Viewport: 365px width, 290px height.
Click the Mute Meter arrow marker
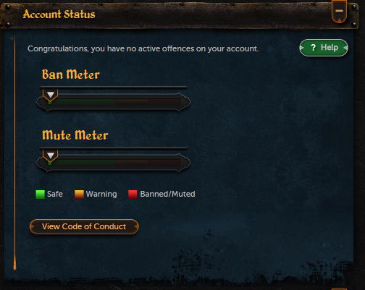click(51, 155)
